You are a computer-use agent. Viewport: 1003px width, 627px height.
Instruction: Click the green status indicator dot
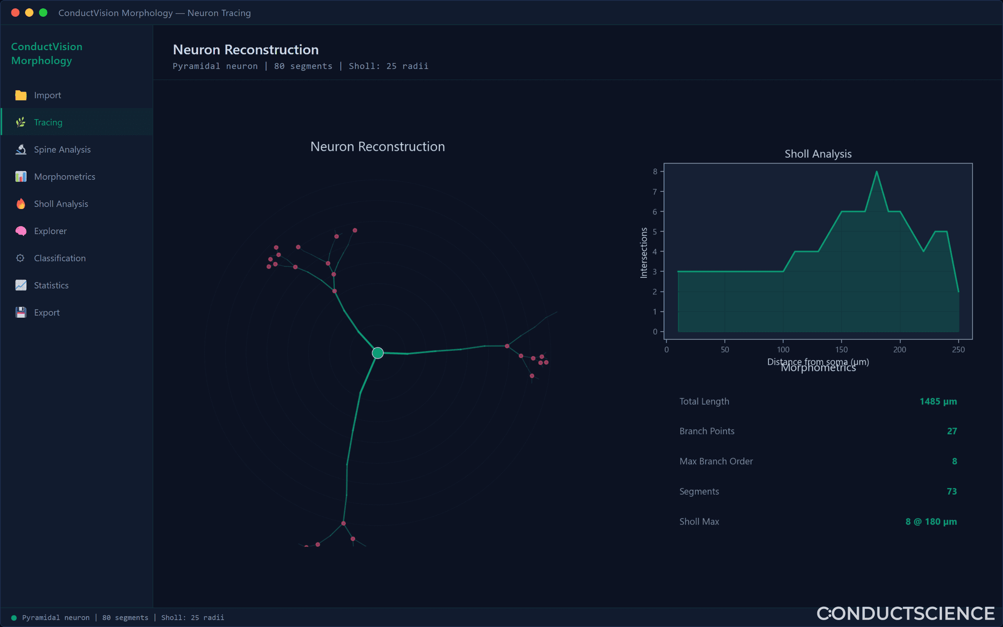[14, 618]
